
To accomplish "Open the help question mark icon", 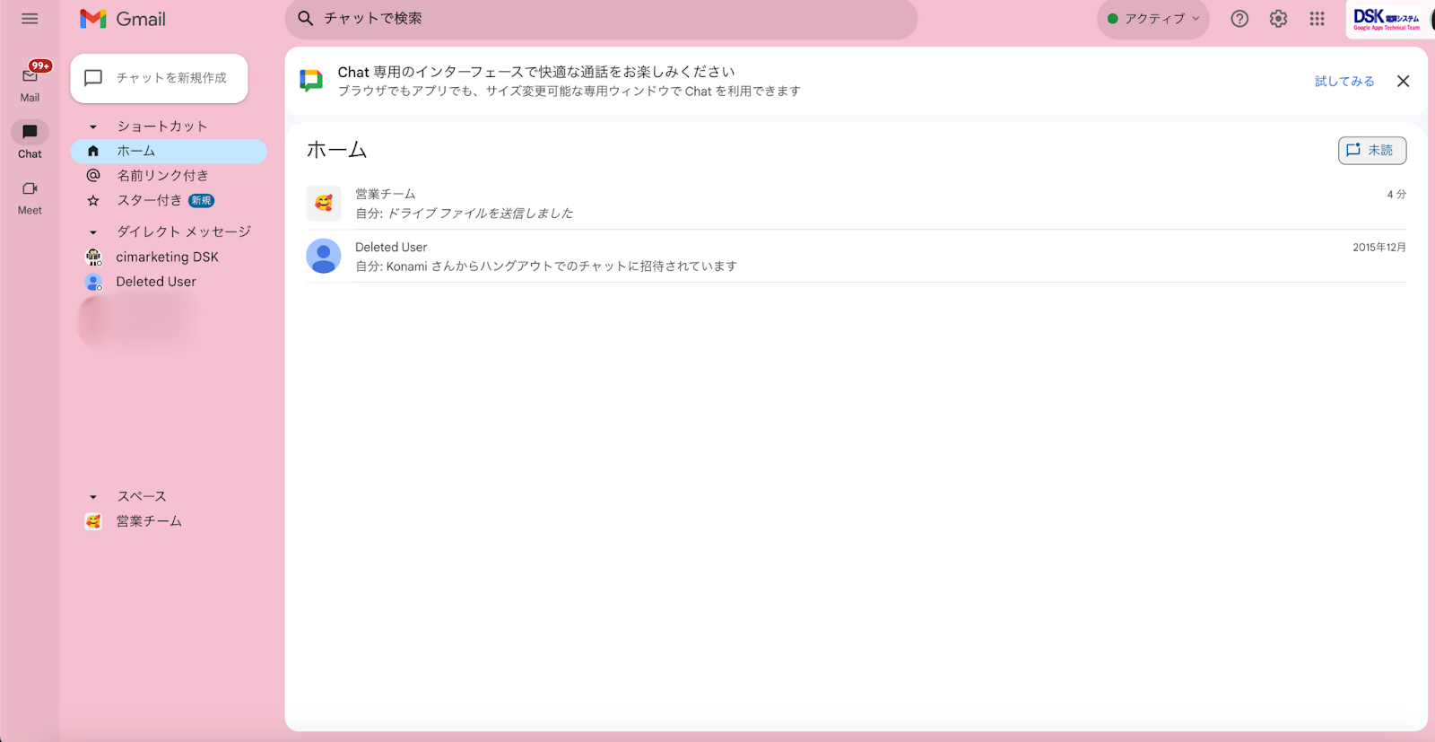I will tap(1239, 19).
